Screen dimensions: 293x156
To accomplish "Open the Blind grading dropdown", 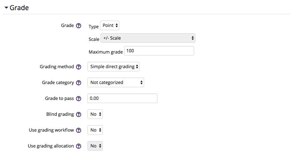I will coord(95,114).
